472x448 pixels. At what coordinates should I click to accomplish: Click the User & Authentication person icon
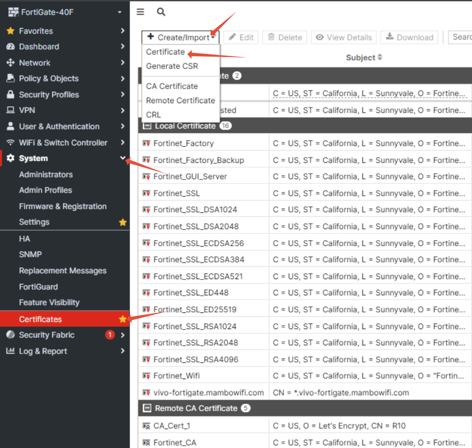11,126
